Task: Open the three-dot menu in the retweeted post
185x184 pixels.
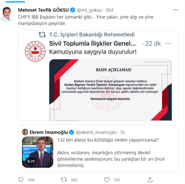Action: [x=168, y=43]
